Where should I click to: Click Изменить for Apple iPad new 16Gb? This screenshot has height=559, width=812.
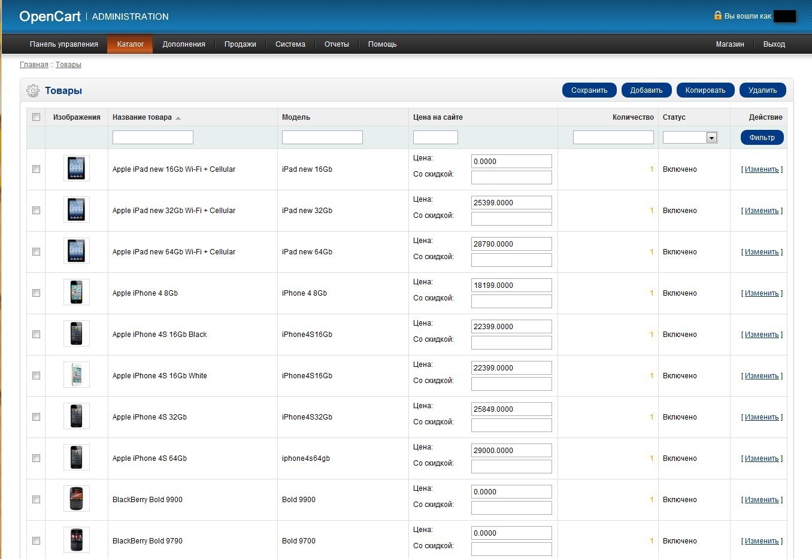pos(762,169)
